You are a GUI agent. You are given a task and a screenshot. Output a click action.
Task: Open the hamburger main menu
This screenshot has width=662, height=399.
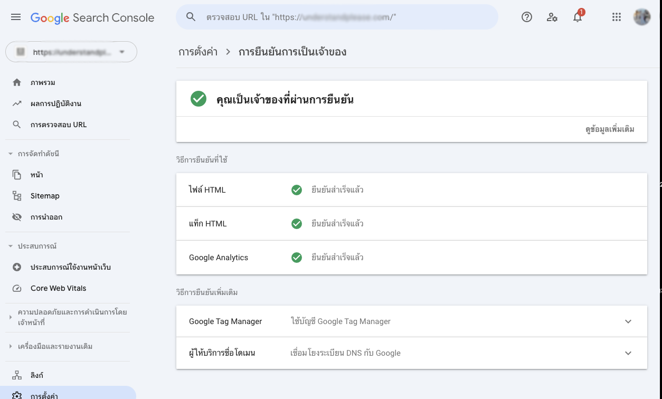click(16, 17)
